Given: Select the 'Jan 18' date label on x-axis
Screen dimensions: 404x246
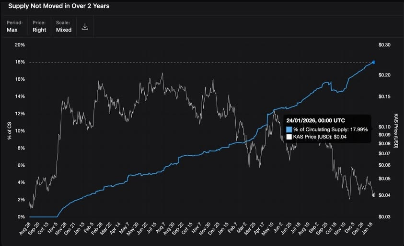Looking at the screenshot, I should [367, 228].
